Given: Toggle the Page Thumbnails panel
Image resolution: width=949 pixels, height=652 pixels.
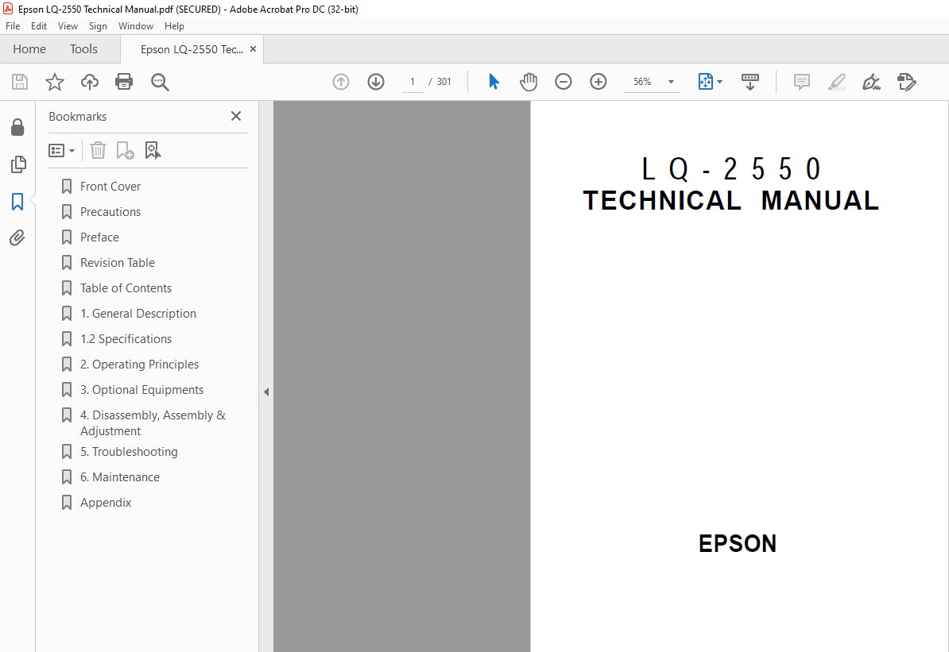Looking at the screenshot, I should [x=17, y=164].
